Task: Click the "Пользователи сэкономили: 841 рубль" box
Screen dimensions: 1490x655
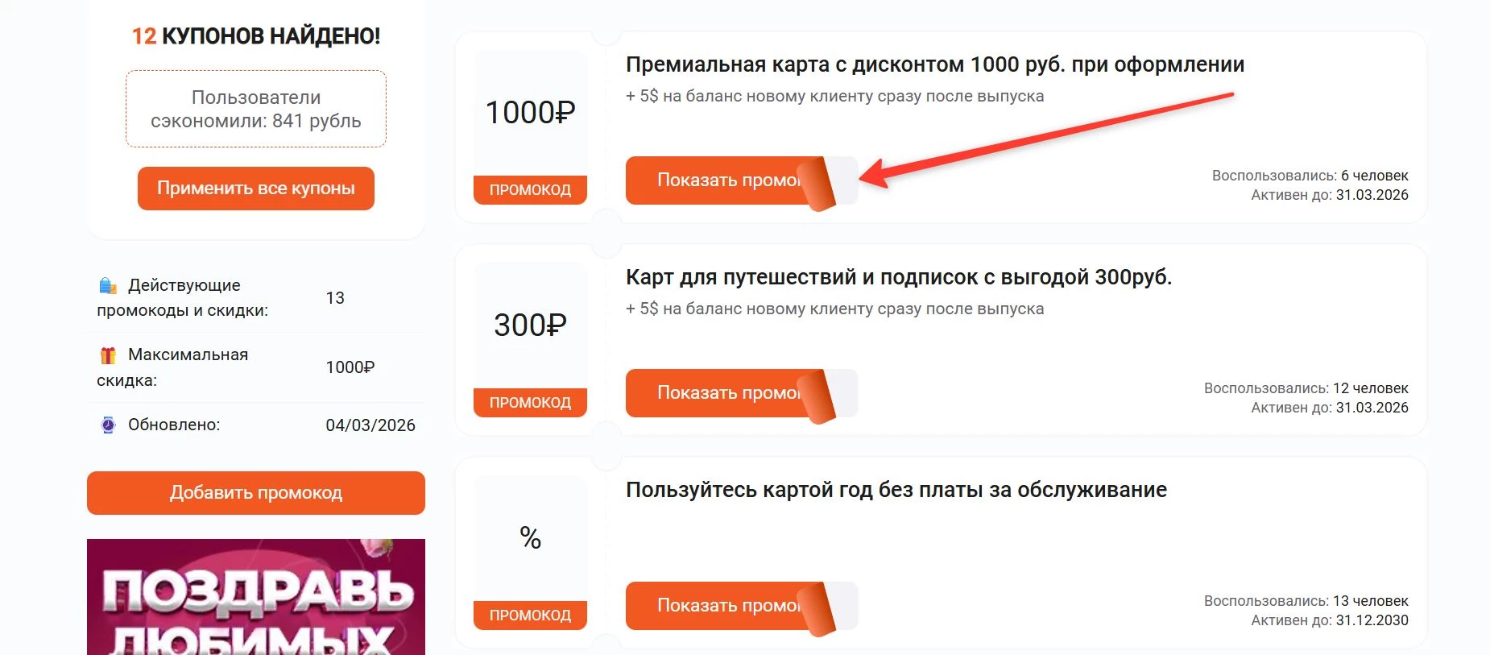Action: pyautogui.click(x=255, y=109)
